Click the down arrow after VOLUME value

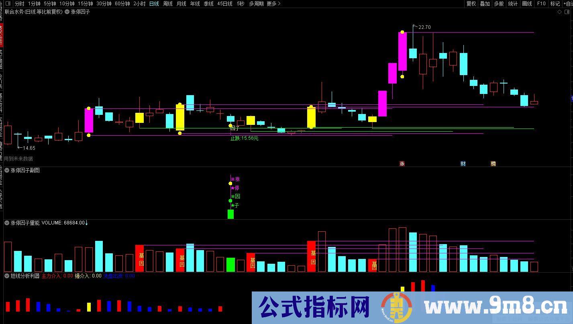coord(86,223)
